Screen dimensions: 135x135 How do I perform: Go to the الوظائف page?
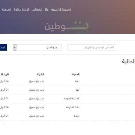point(37,10)
